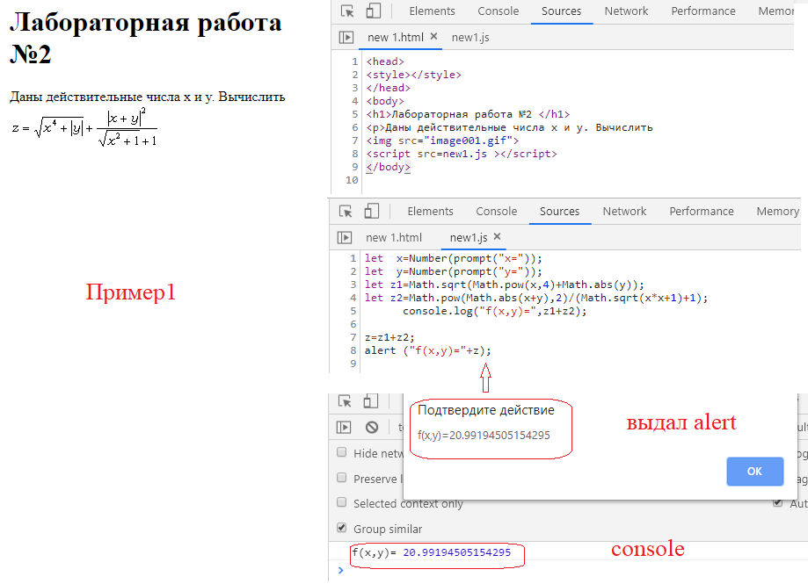The width and height of the screenshot is (808, 584).
Task: Clear the console with the clear icon
Action: [371, 427]
